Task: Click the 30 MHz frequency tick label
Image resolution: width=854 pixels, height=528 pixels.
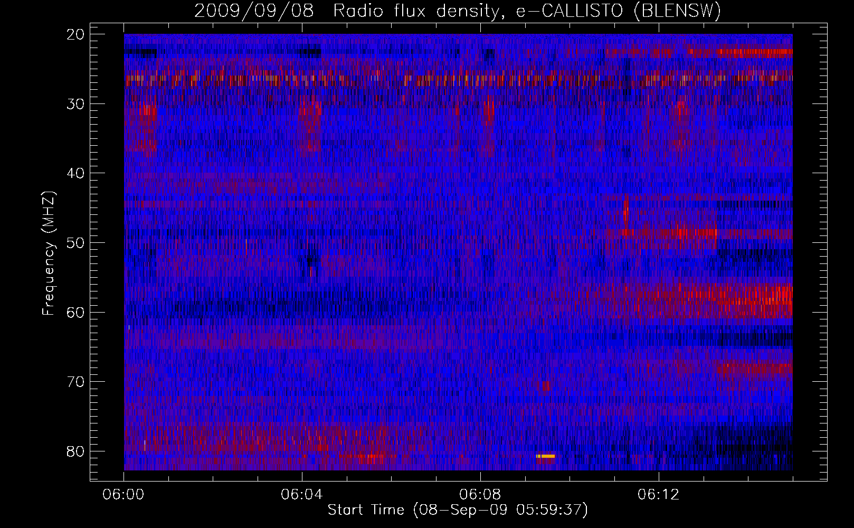Action: click(76, 104)
